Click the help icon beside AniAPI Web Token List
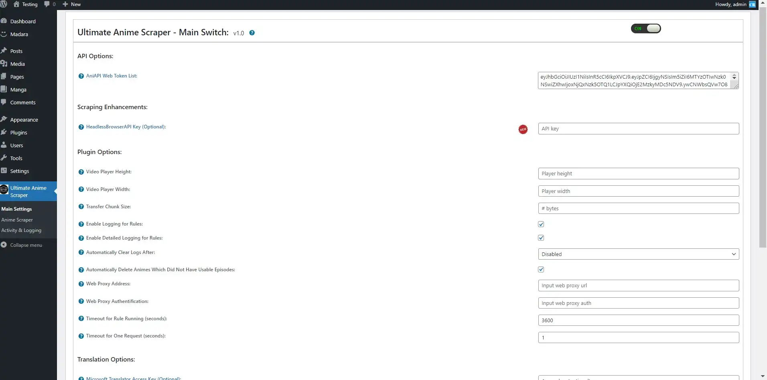Screen dimensions: 767x380 point(81,76)
